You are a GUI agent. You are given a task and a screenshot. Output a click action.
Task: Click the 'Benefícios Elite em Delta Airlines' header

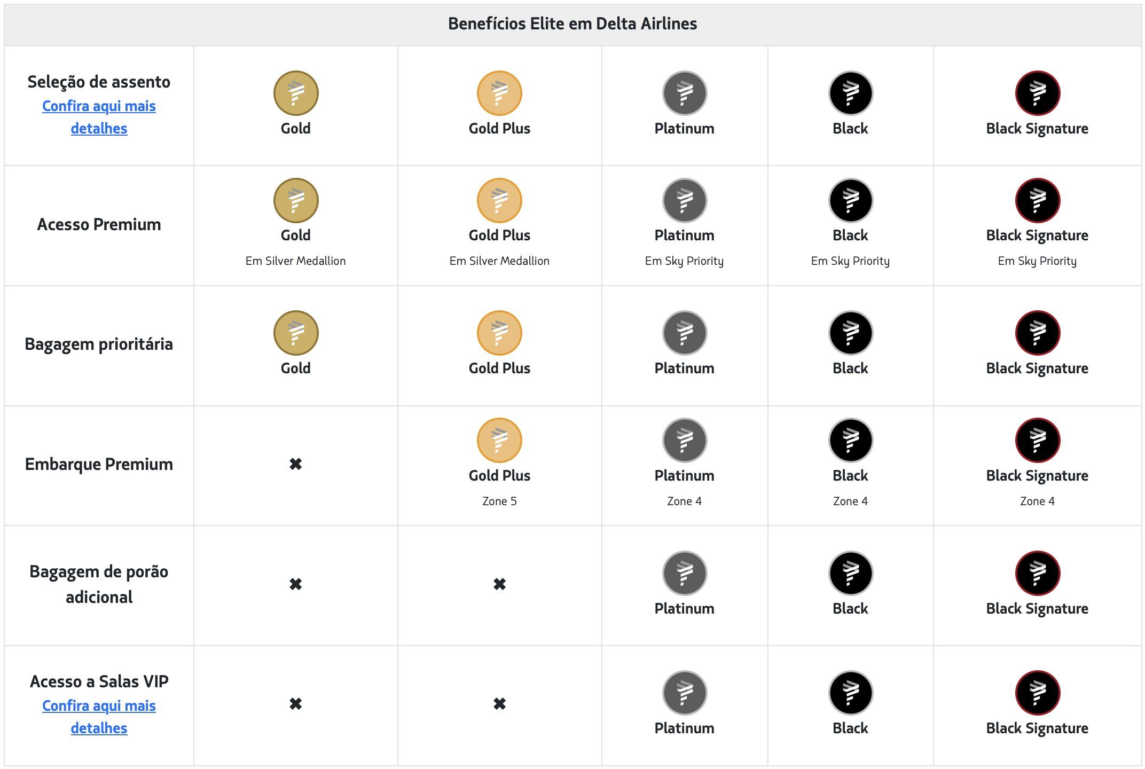572,24
